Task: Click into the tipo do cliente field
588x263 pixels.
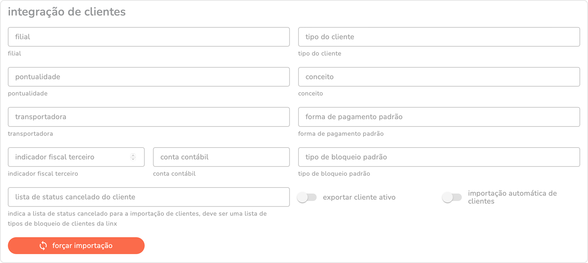Action: [438, 37]
